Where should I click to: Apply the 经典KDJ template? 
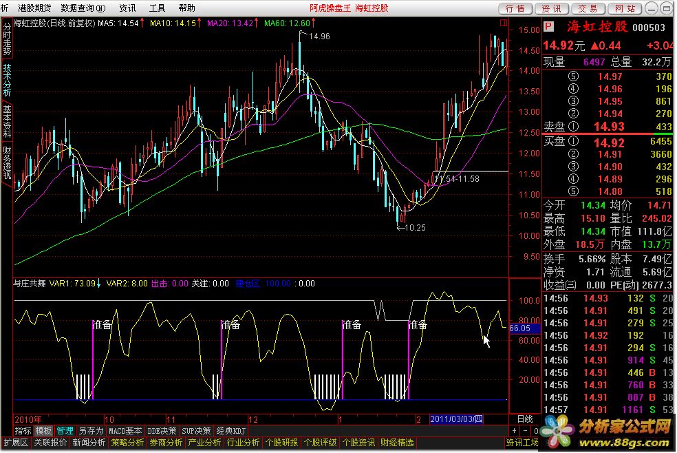231,430
